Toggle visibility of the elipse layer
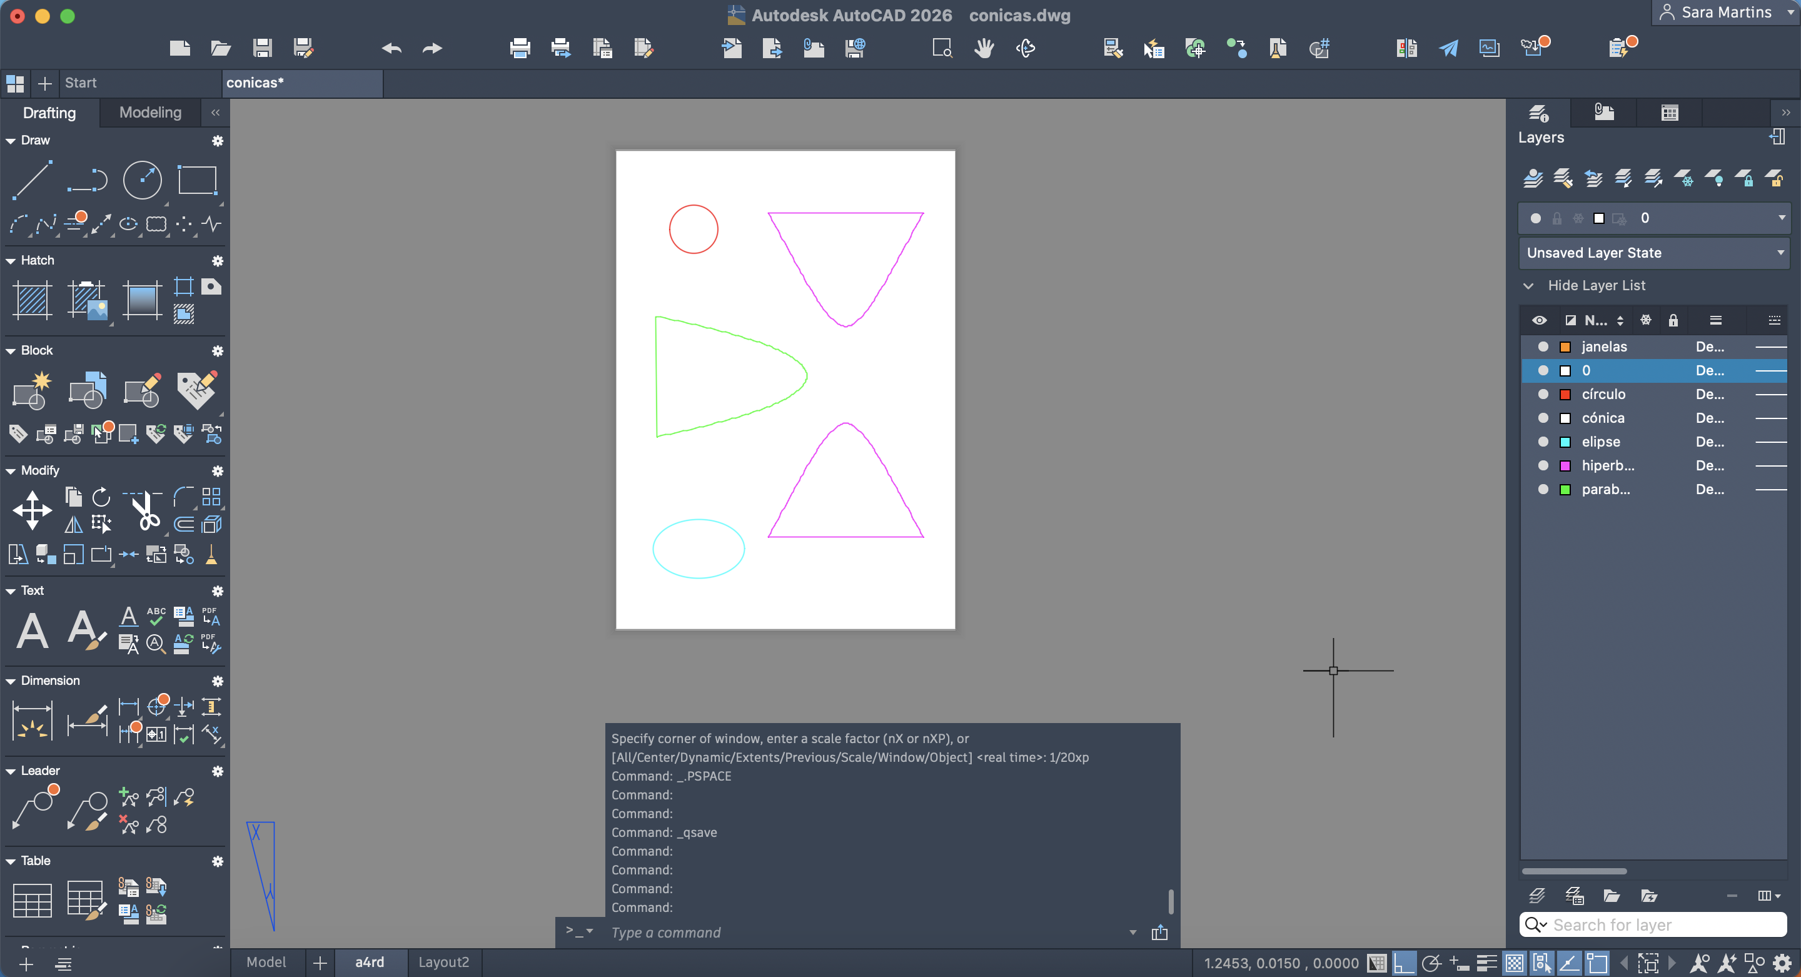 1543,442
